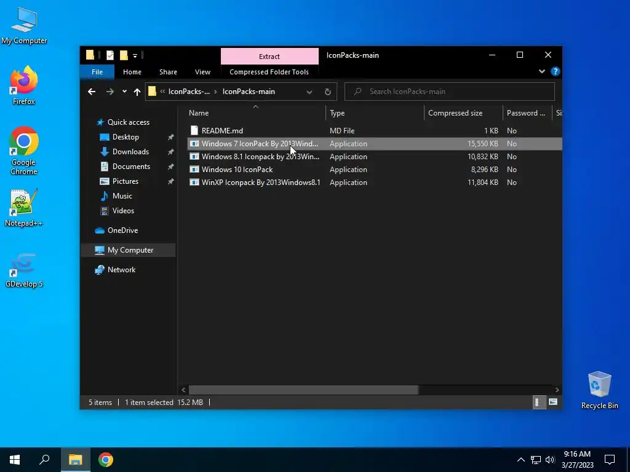Click the Search IconPacks-main field
Screen dimensions: 630x472
coord(450,92)
